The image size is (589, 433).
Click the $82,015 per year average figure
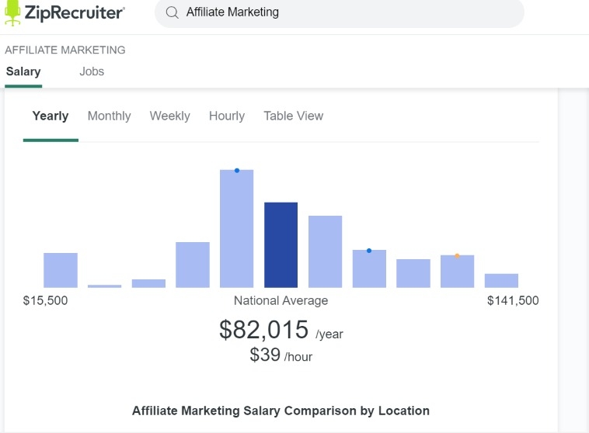(264, 330)
